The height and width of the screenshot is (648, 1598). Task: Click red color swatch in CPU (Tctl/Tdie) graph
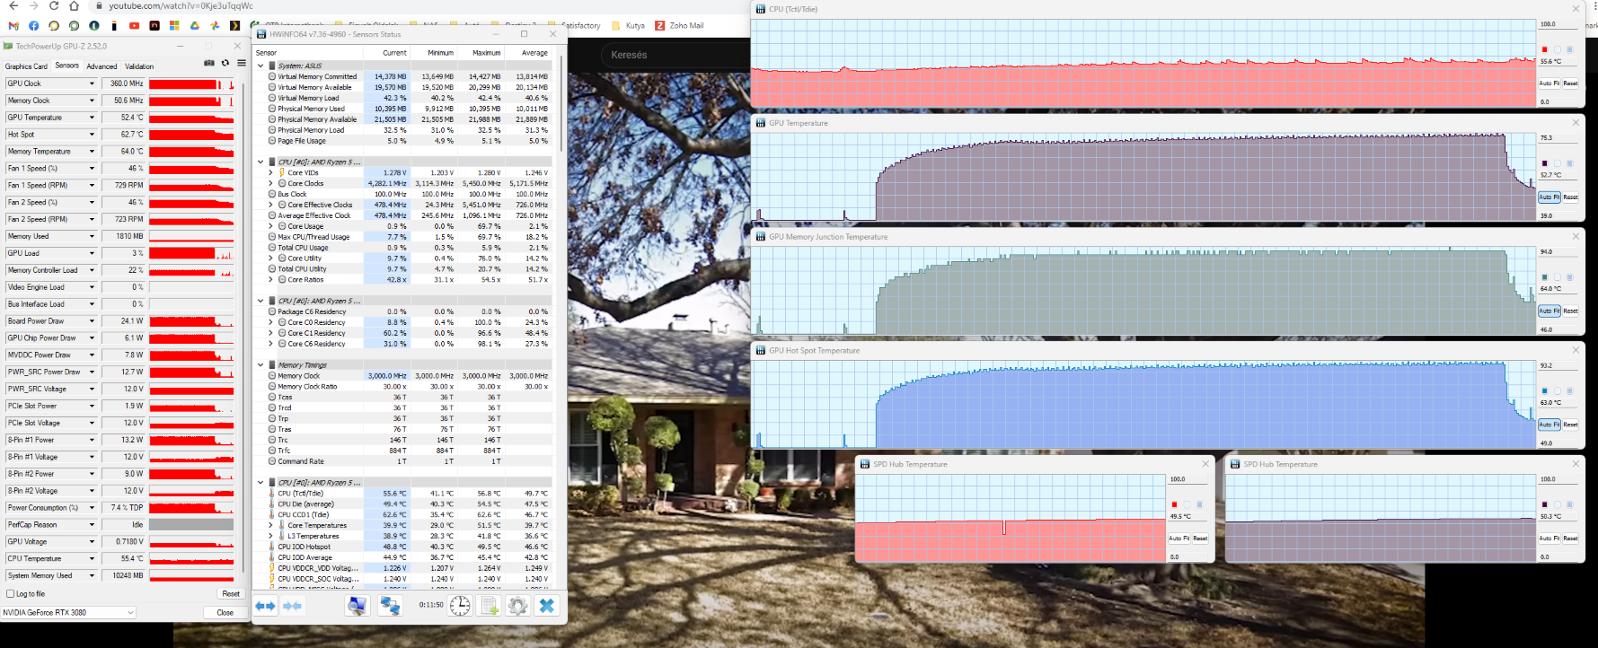[1545, 50]
